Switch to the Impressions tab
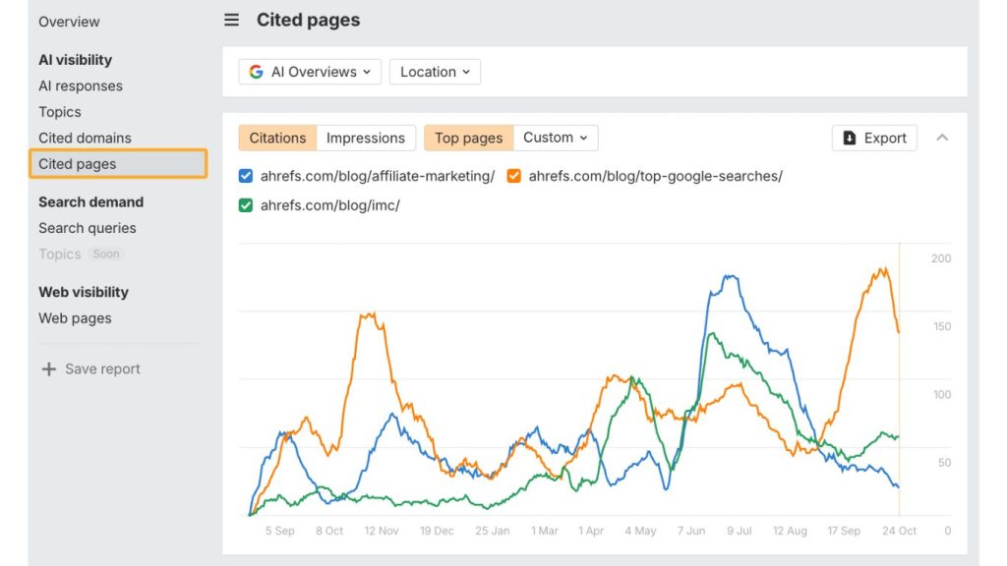 click(x=366, y=138)
